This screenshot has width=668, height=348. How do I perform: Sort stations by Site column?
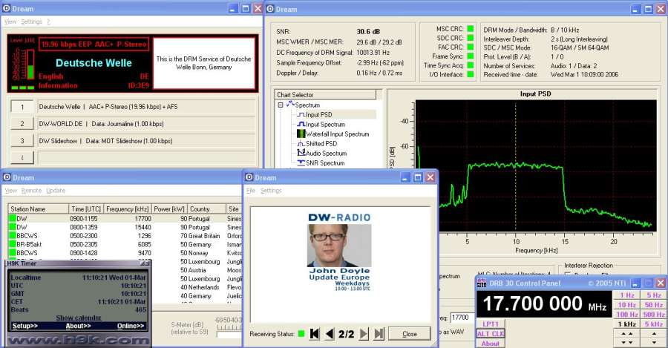234,209
